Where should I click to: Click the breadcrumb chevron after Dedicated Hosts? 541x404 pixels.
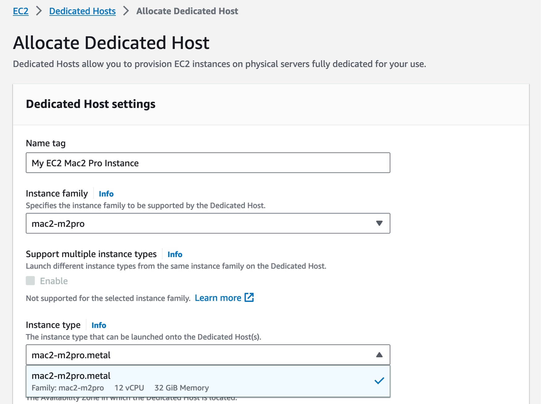pyautogui.click(x=126, y=11)
